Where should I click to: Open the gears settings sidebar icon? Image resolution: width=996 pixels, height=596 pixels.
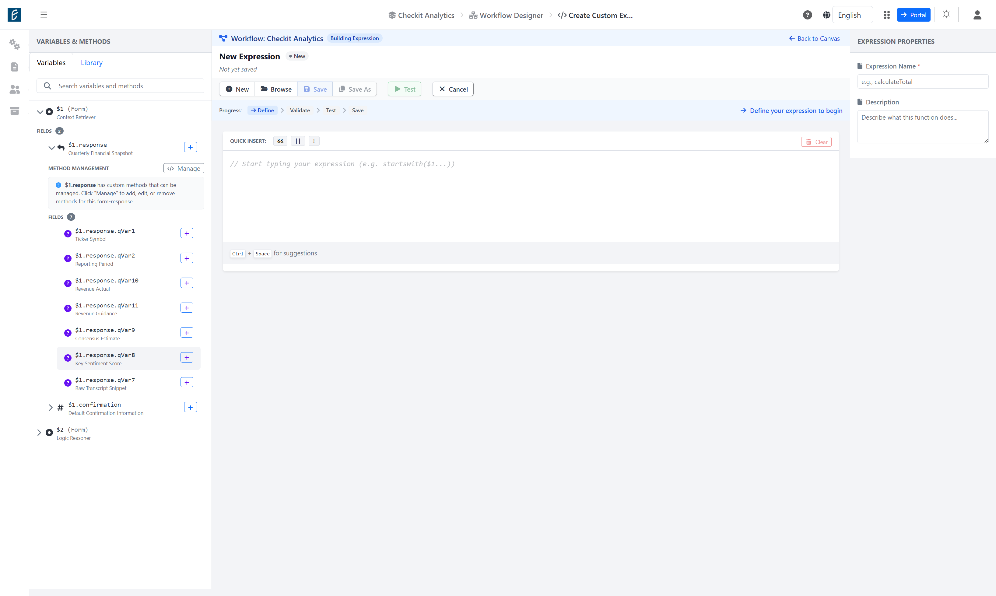(14, 44)
